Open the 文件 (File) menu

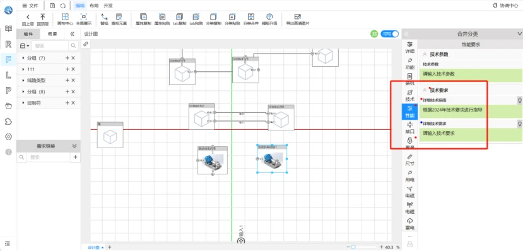click(x=30, y=5)
